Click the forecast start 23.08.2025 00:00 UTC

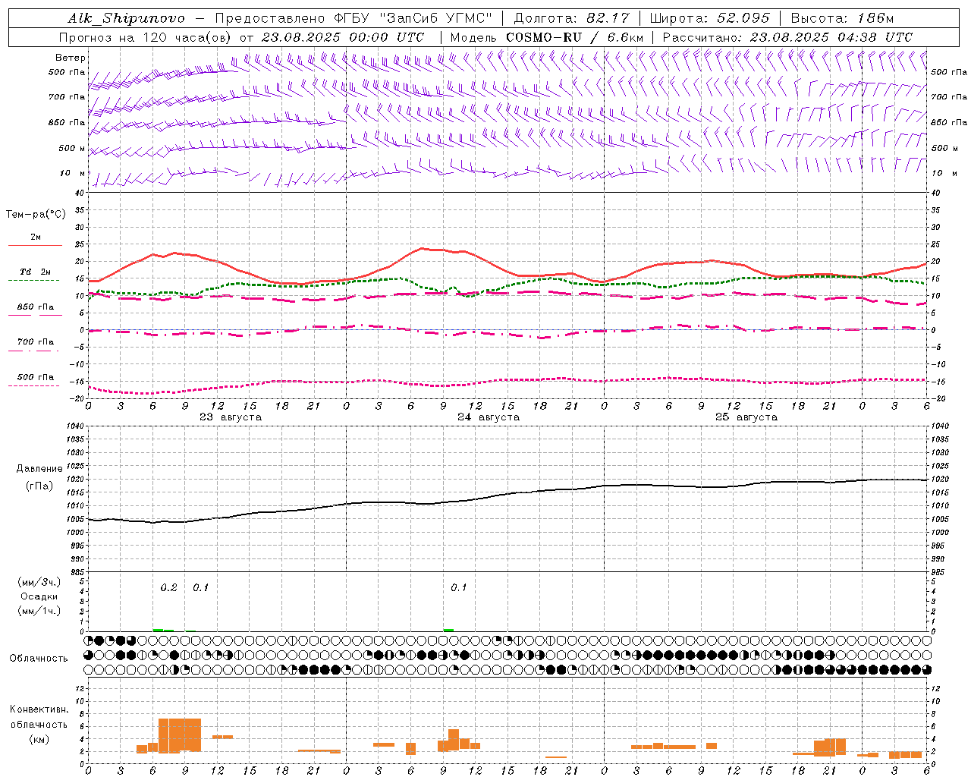point(343,37)
